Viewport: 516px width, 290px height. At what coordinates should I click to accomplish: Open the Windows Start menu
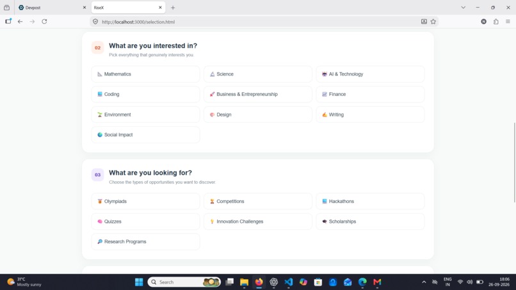pyautogui.click(x=139, y=282)
